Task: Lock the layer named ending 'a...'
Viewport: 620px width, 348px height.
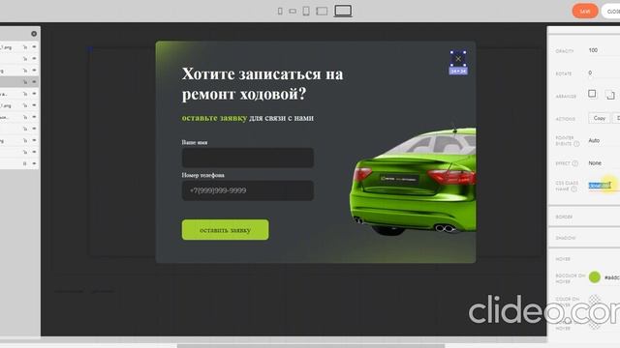Action: point(25,94)
